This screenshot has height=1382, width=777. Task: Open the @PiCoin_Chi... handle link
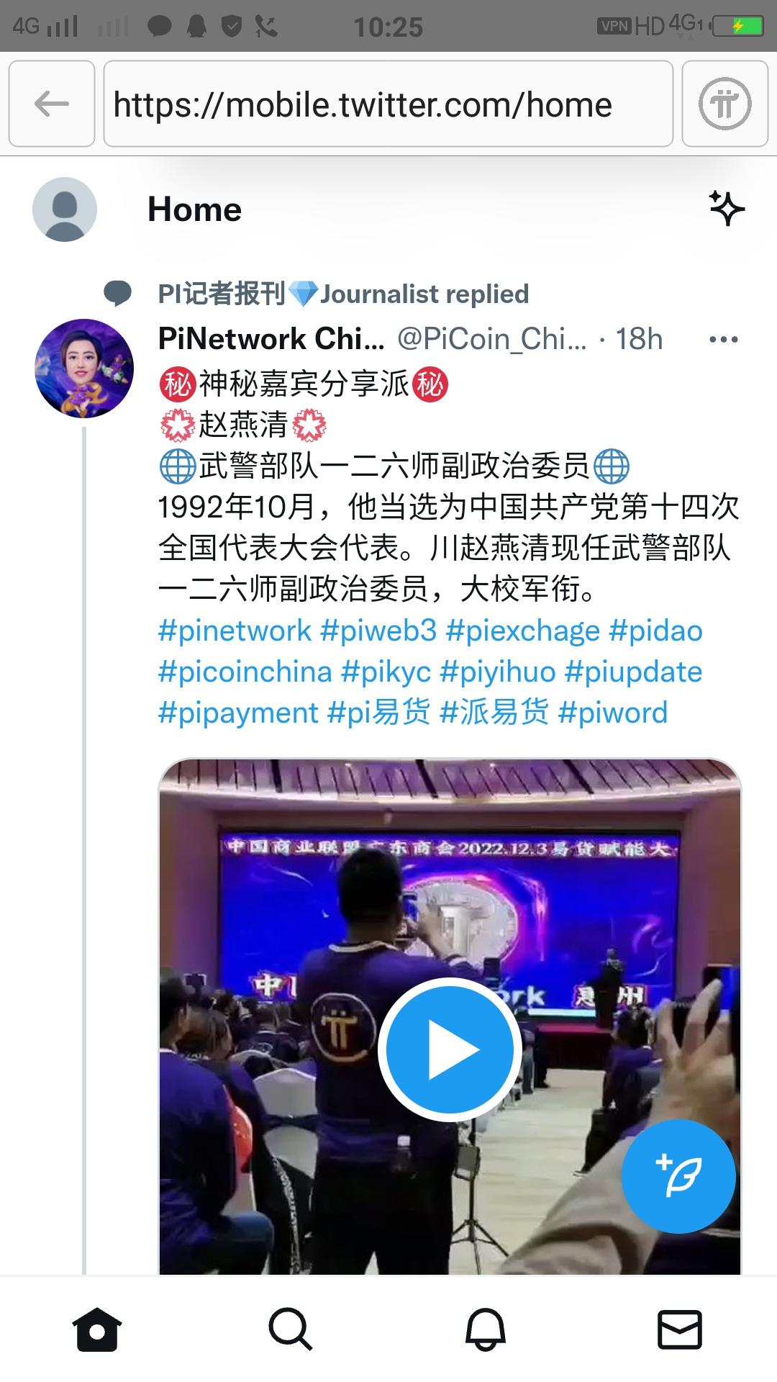492,339
